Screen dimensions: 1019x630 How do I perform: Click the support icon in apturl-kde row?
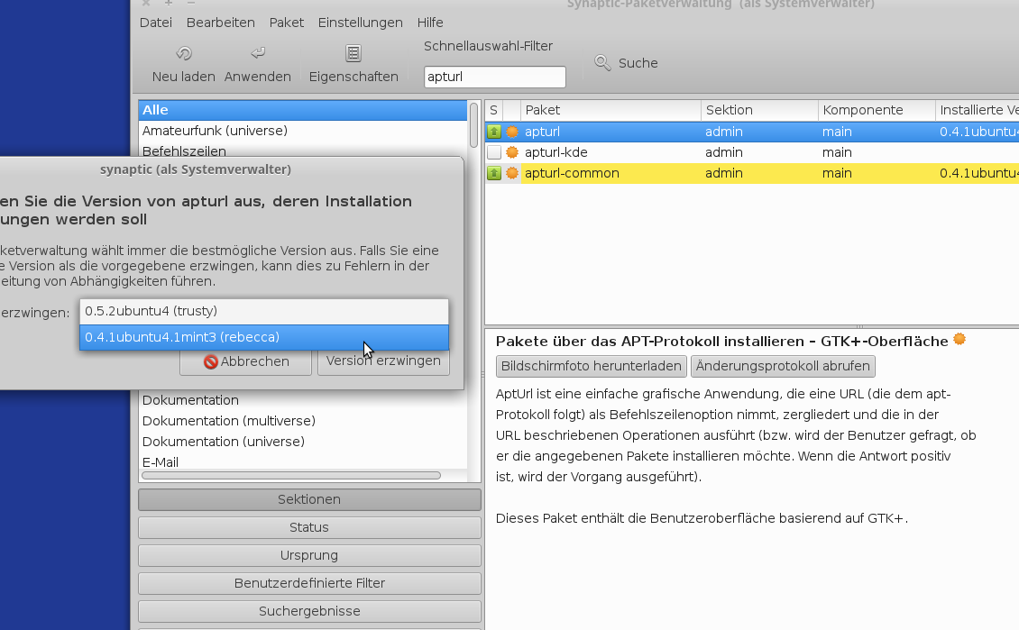click(512, 152)
